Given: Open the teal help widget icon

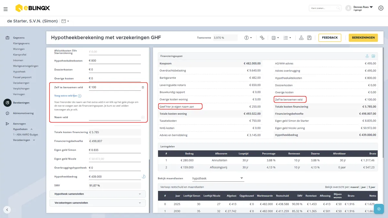Looking at the screenshot, I should [x=379, y=209].
